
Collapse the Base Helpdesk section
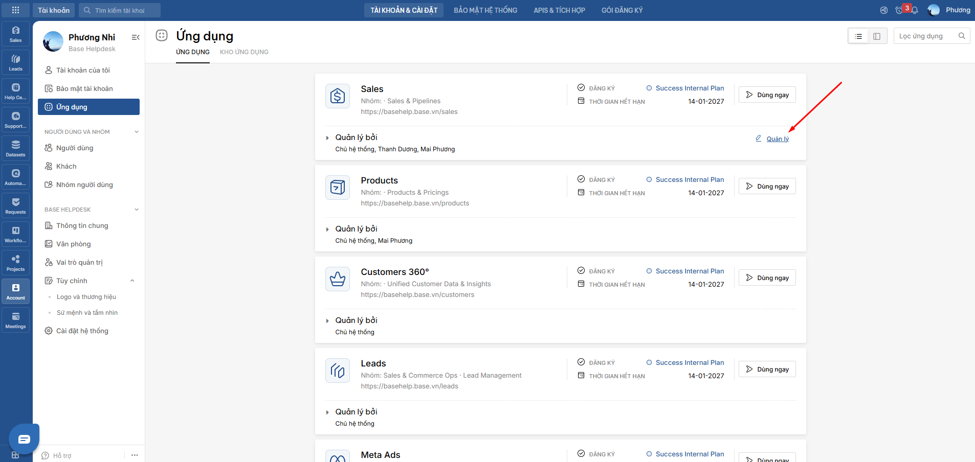pos(137,210)
